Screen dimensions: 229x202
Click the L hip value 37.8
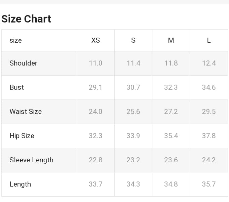(x=209, y=136)
